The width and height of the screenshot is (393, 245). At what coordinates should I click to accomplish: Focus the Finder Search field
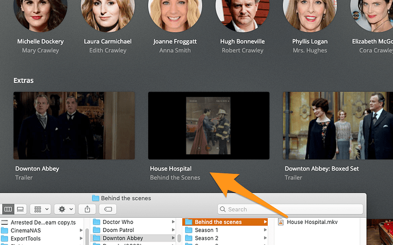(x=290, y=209)
